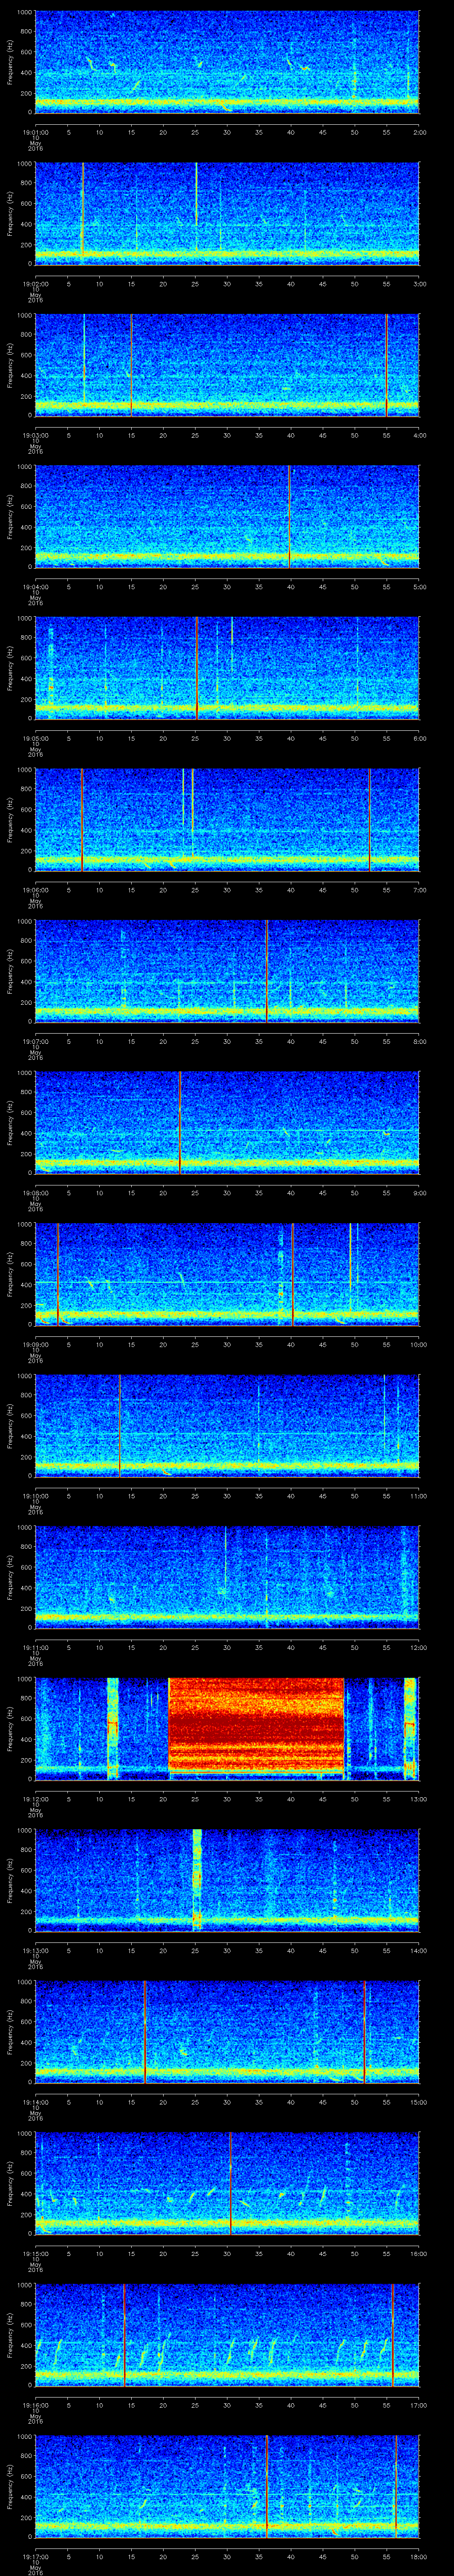Click the large red noise block in the 19:12:00 spectrogram
454x2576 pixels.
click(256, 1727)
